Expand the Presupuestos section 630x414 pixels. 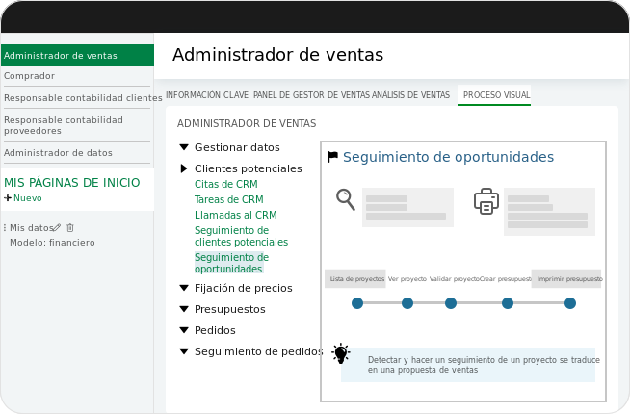[x=184, y=309]
